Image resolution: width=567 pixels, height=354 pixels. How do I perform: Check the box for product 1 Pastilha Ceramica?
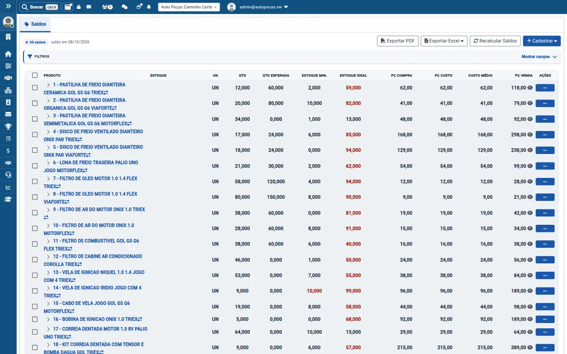click(x=35, y=88)
